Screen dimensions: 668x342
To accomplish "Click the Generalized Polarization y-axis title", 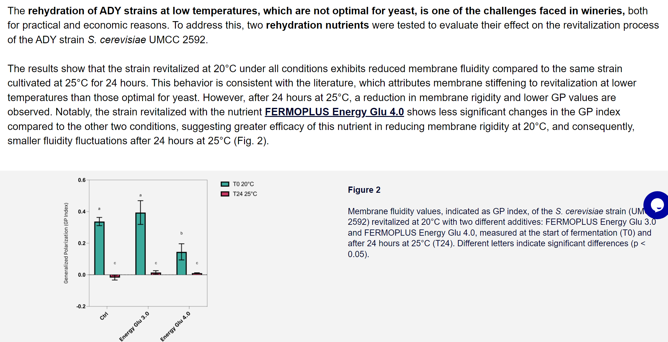I will [x=66, y=243].
